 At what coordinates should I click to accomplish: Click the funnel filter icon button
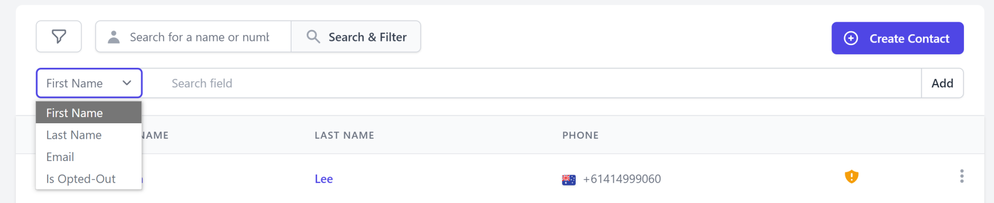[x=59, y=37]
